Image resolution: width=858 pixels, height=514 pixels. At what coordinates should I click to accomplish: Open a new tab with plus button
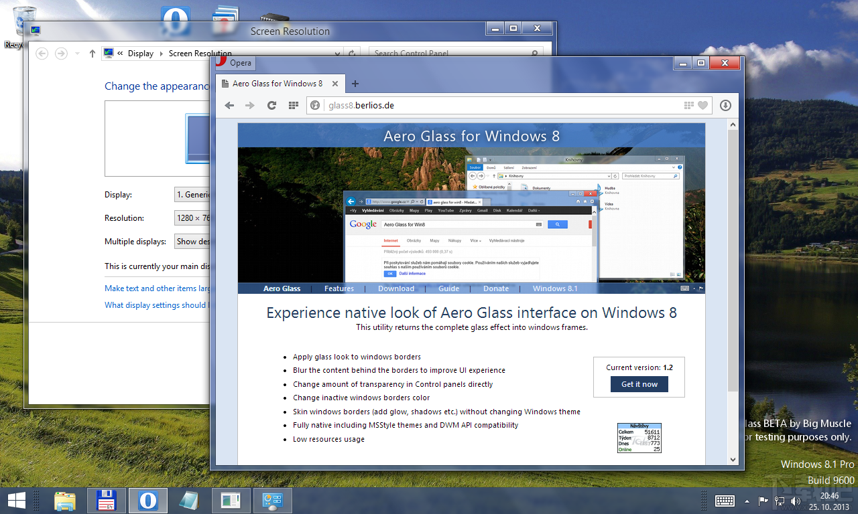[x=355, y=84]
